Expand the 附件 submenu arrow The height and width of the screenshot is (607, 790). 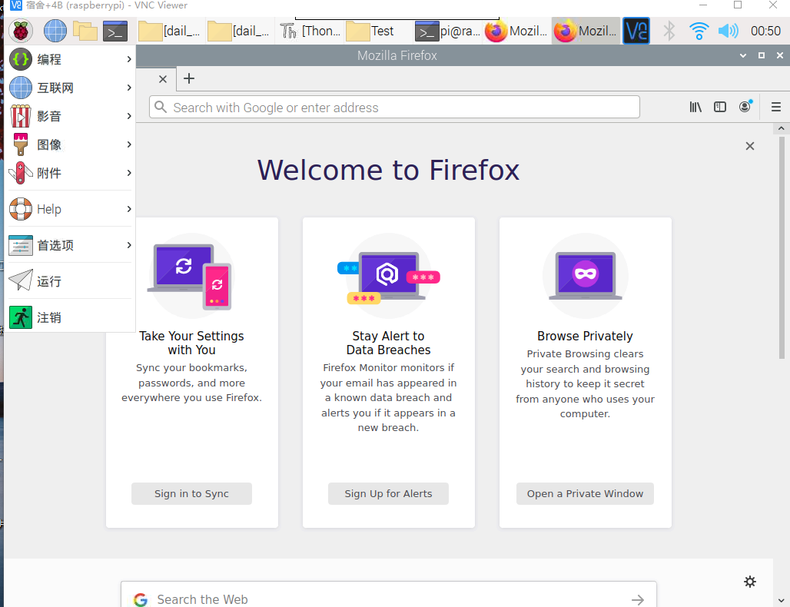129,173
